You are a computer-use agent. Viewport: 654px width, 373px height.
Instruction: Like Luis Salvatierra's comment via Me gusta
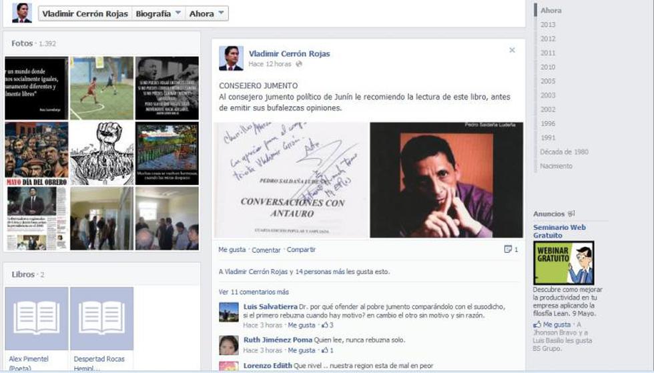[x=302, y=325]
